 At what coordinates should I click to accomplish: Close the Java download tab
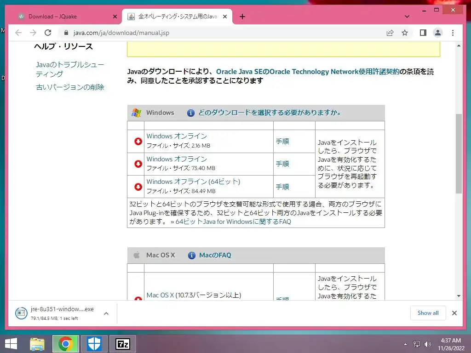point(224,17)
